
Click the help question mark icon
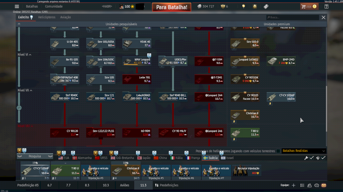[327, 6]
